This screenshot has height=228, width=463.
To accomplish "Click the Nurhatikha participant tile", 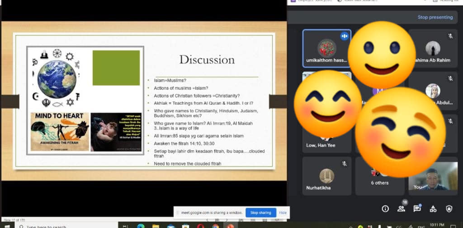I will point(326,176).
